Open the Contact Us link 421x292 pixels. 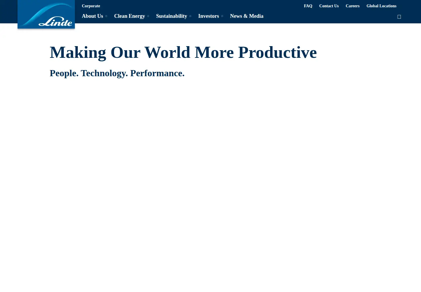tap(329, 6)
